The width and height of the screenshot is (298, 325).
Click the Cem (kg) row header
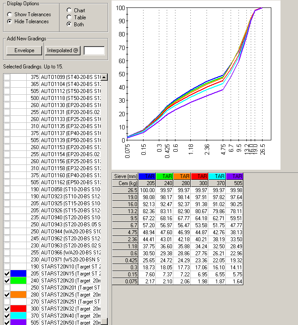(125, 183)
